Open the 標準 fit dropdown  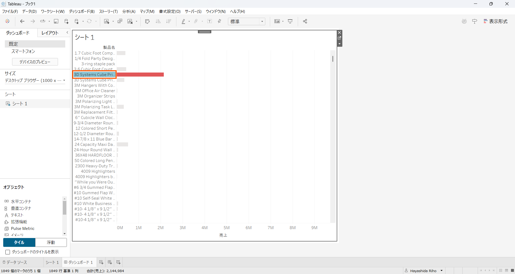[246, 21]
